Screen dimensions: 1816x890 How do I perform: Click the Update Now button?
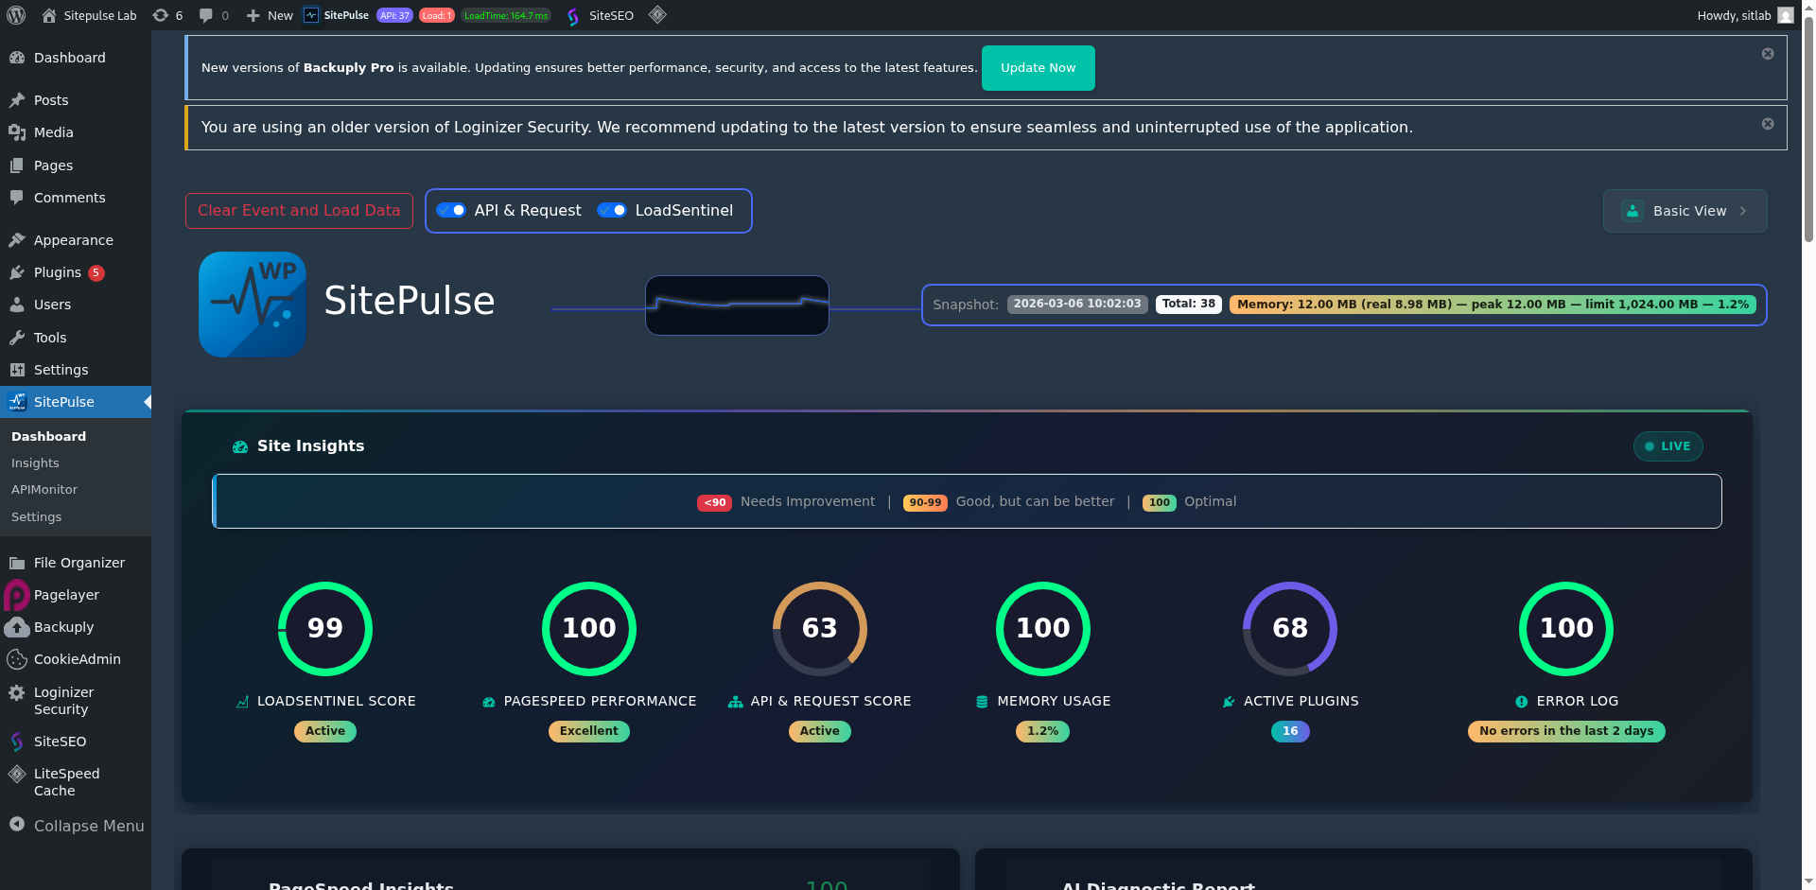coord(1038,68)
